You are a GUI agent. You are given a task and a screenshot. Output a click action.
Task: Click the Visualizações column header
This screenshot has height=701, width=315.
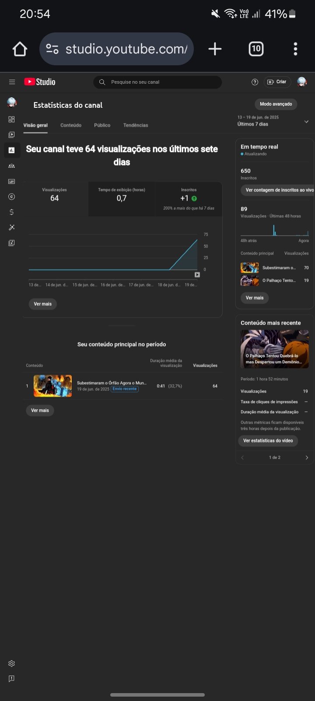click(205, 365)
